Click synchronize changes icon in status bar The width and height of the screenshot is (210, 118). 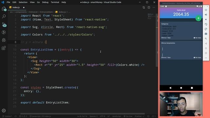pos(15,116)
